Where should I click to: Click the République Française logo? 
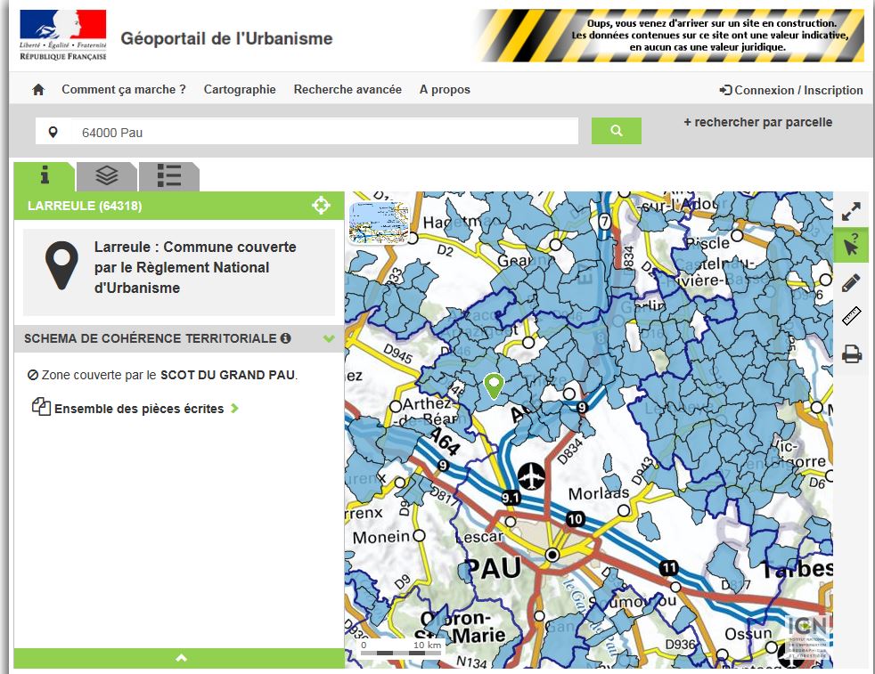[x=63, y=35]
